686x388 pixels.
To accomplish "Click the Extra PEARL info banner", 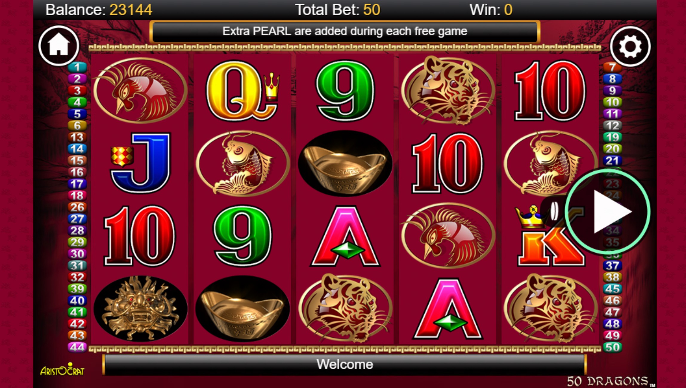I will 345,31.
